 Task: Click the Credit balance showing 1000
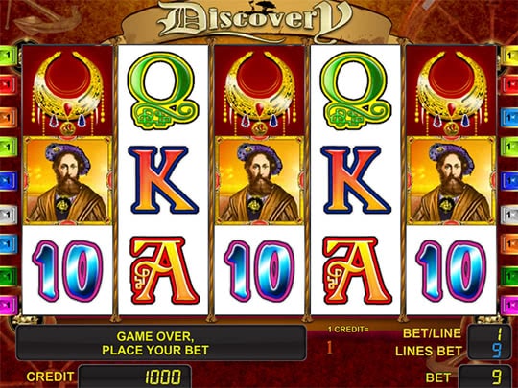tap(135, 377)
